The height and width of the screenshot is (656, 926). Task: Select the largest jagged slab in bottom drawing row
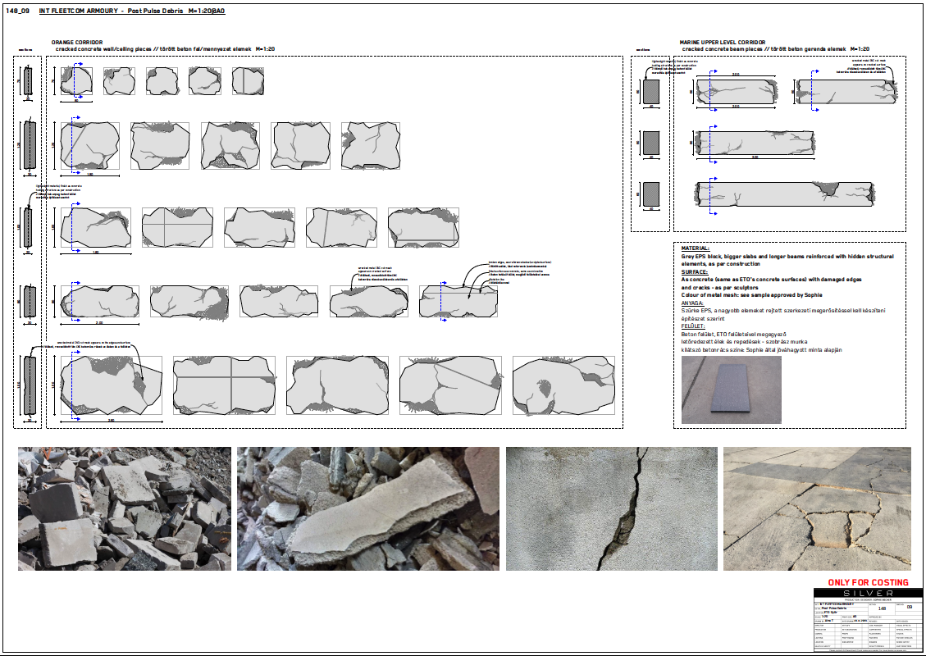coord(111,384)
